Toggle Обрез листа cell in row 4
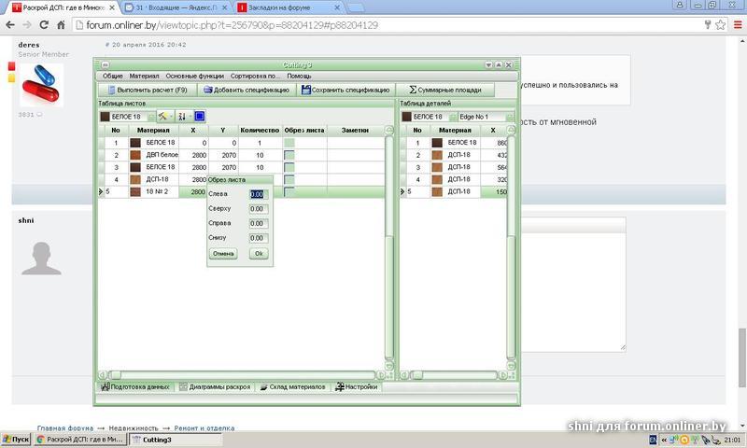 [x=289, y=179]
